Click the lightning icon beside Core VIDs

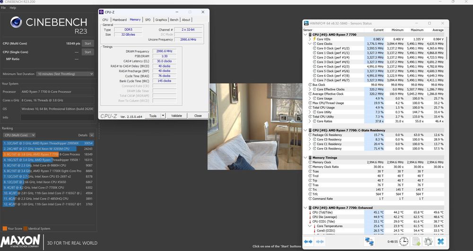315,39
